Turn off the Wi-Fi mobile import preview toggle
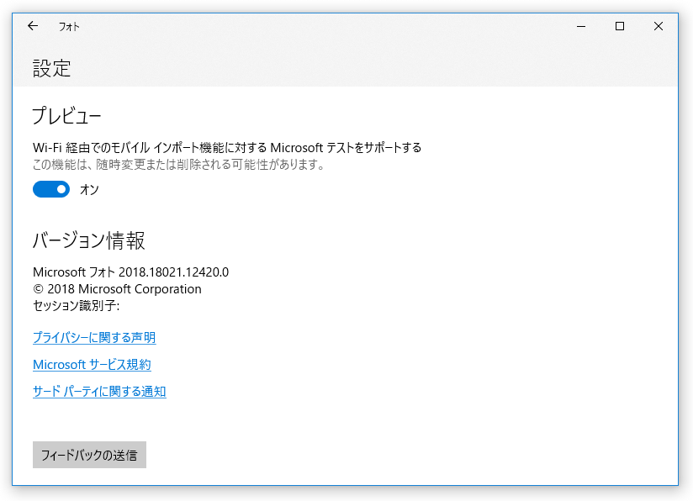This screenshot has width=693, height=501. pos(51,189)
